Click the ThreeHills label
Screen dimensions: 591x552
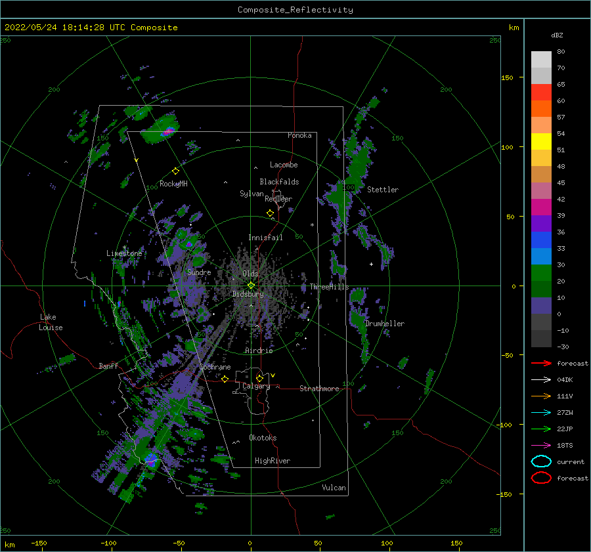329,287
